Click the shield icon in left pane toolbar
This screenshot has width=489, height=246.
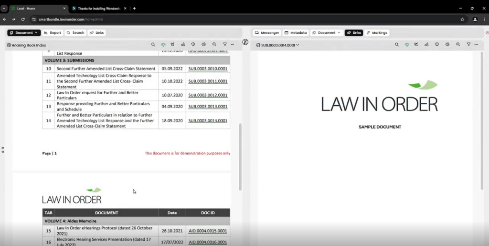tap(193, 45)
